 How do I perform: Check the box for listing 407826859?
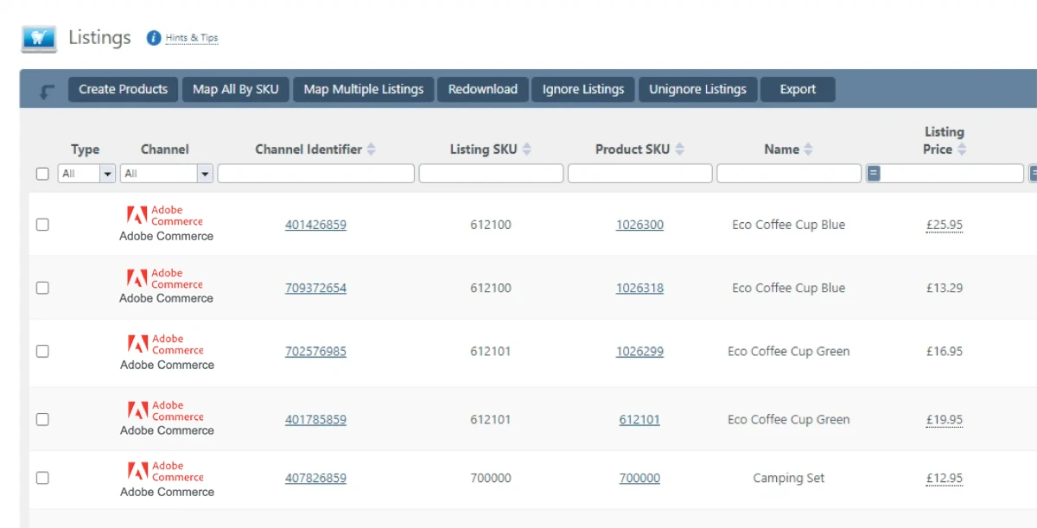coord(42,478)
